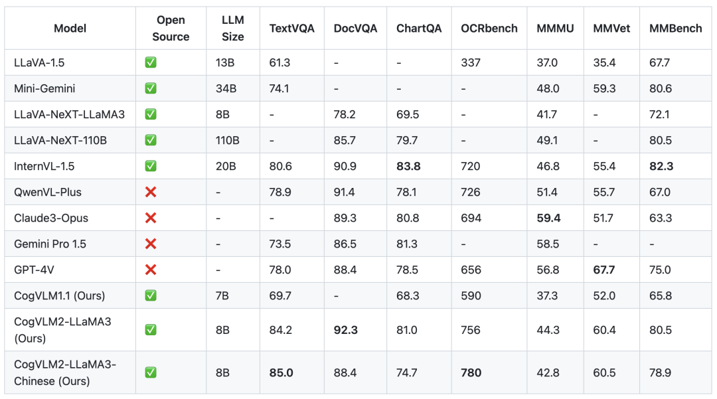Viewport: 717px width, 399px height.
Task: Click the red X beside Claude3-Opus
Action: (x=151, y=218)
